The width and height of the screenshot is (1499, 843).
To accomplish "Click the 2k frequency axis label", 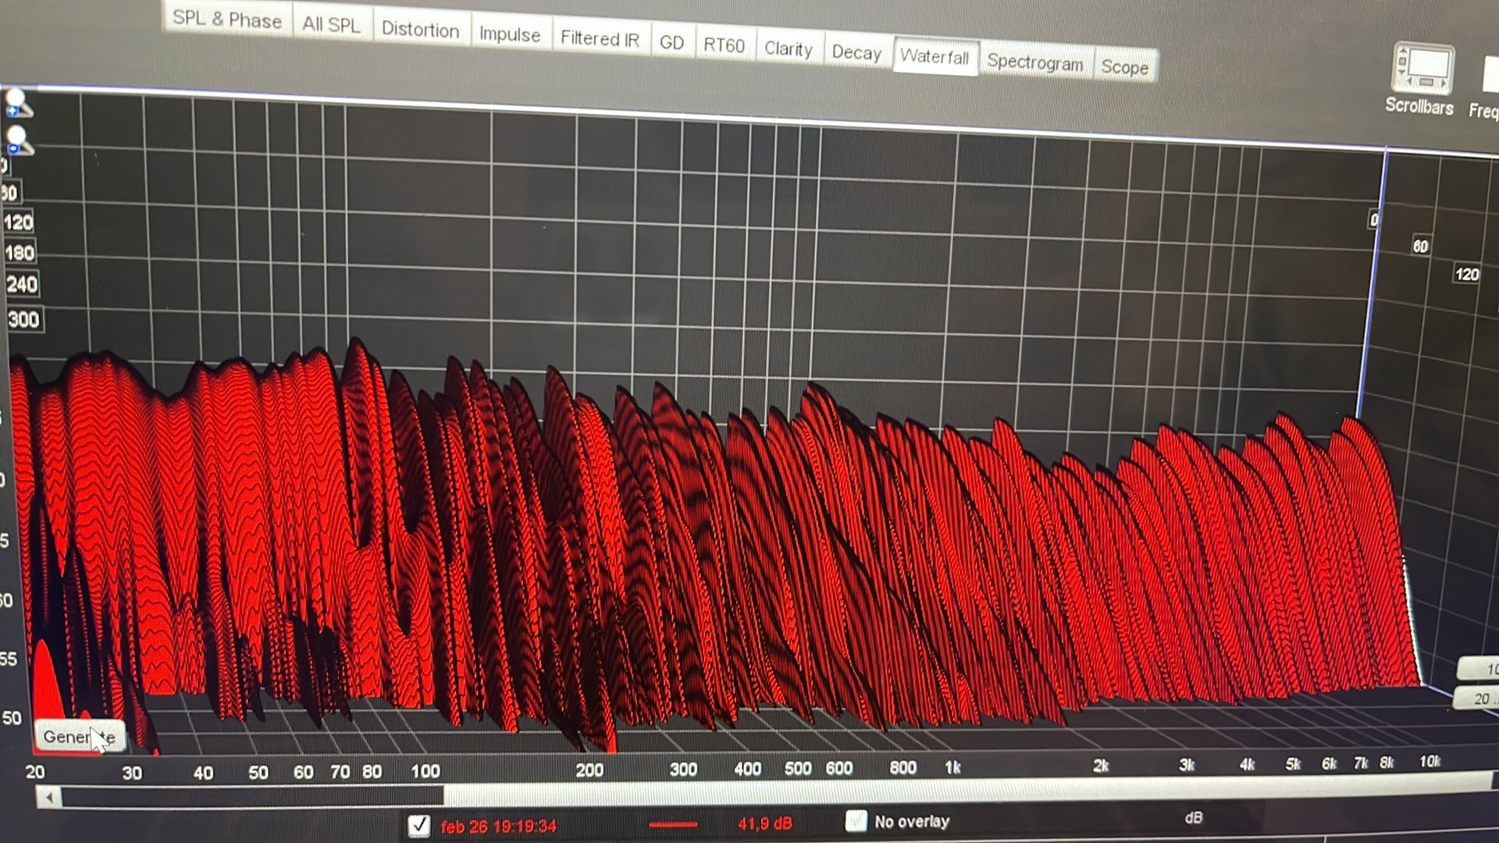I will 1101,766.
